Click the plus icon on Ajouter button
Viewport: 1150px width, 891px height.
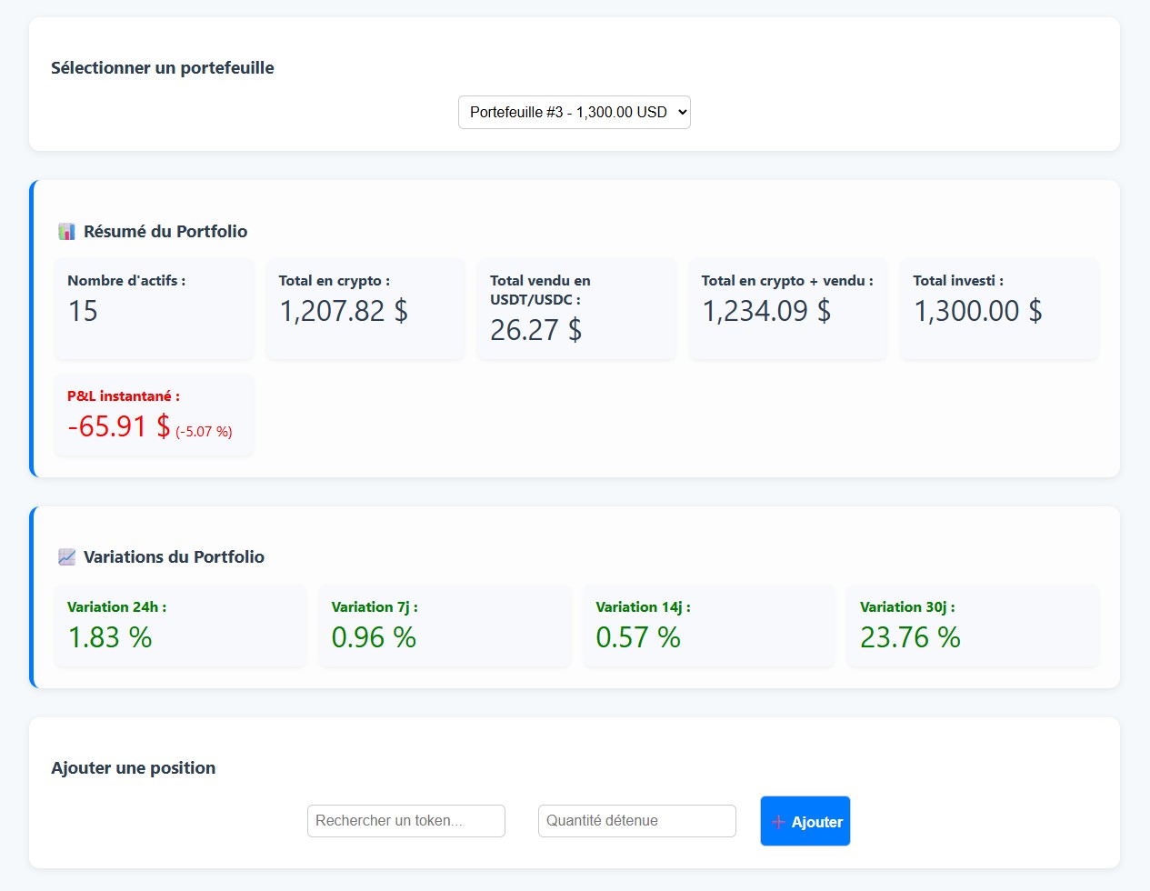click(x=778, y=822)
